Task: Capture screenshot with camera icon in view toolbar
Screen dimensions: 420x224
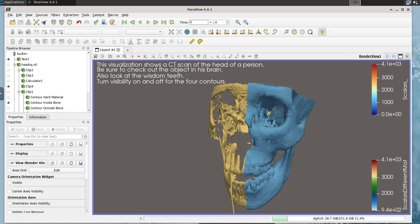Action: 110,56
